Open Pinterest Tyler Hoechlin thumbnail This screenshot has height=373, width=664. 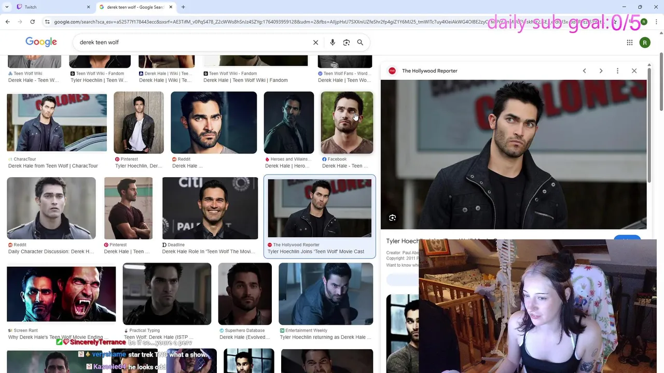(x=139, y=123)
